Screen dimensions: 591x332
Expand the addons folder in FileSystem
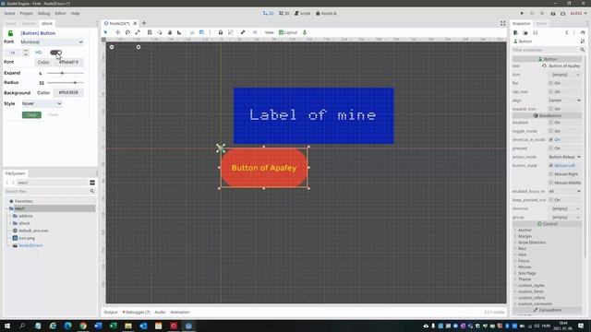tap(10, 216)
